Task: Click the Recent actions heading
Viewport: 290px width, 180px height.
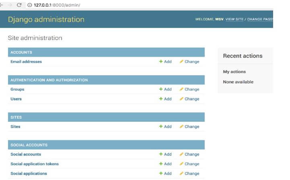Action: coord(243,56)
